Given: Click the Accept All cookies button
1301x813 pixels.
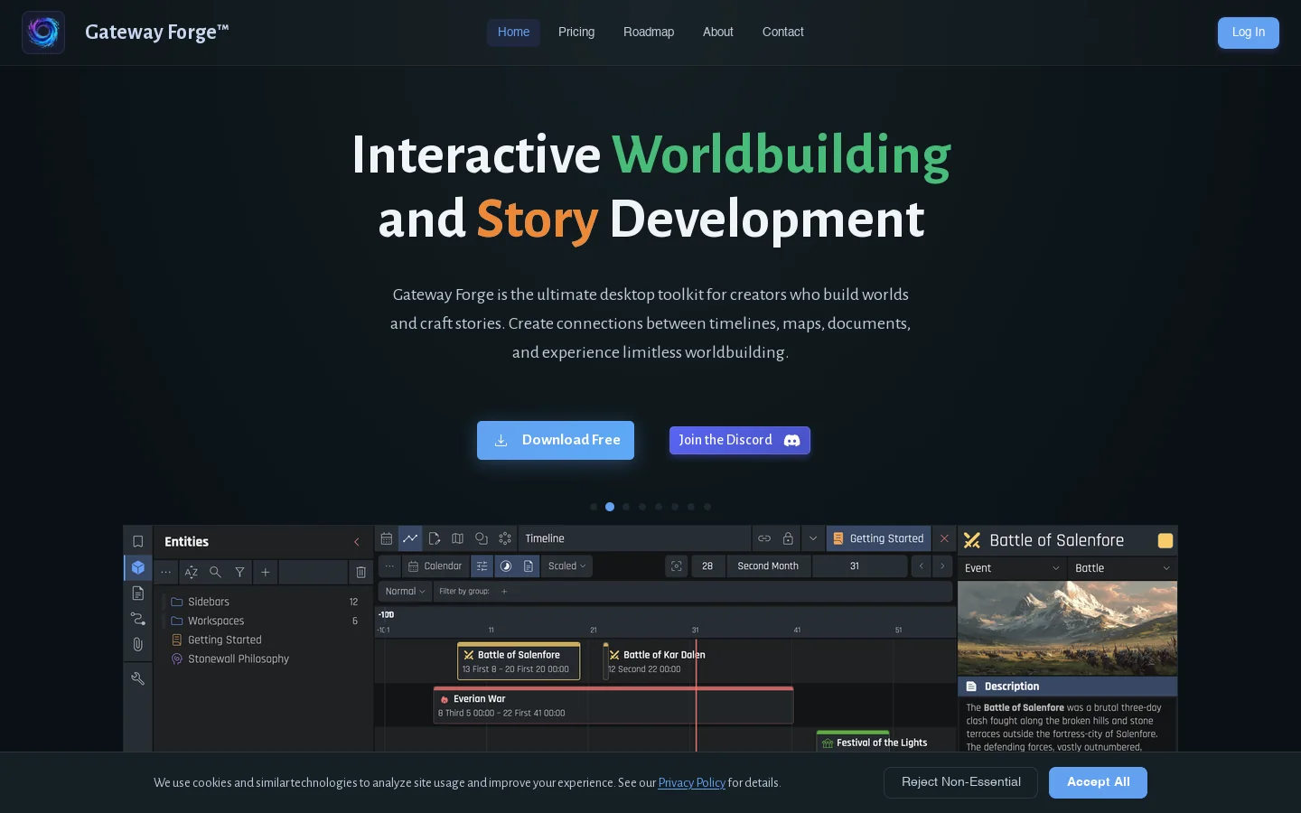Looking at the screenshot, I should (1098, 782).
